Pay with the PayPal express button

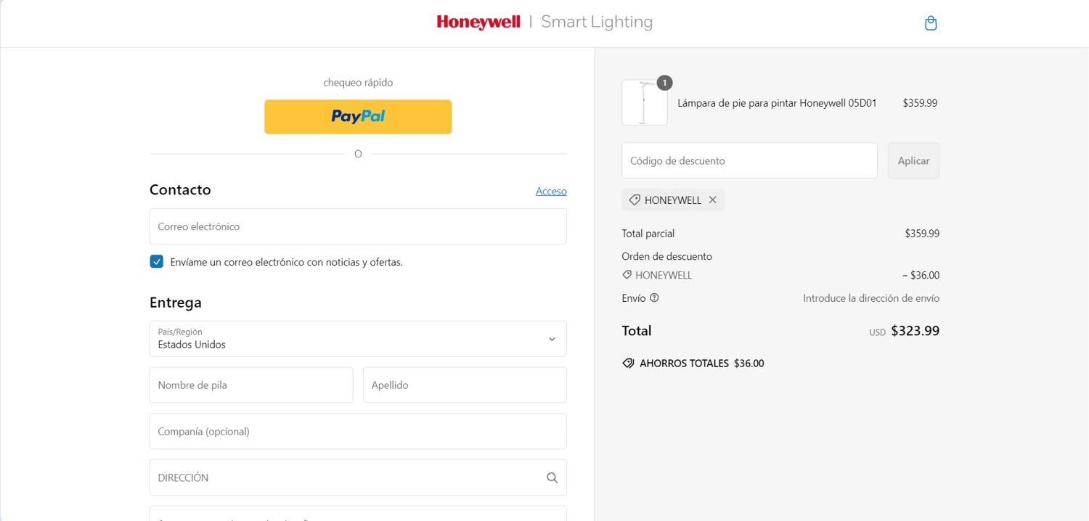tap(358, 117)
